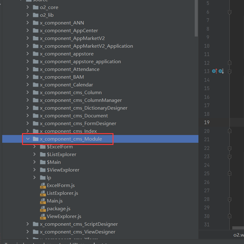Expand the lp subfolder chevron
The image size is (244, 244).
point(34,177)
